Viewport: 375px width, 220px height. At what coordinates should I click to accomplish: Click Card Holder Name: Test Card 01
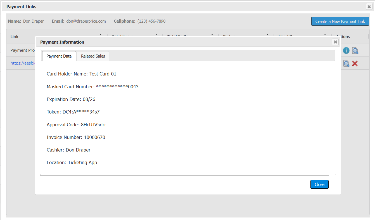(x=81, y=74)
